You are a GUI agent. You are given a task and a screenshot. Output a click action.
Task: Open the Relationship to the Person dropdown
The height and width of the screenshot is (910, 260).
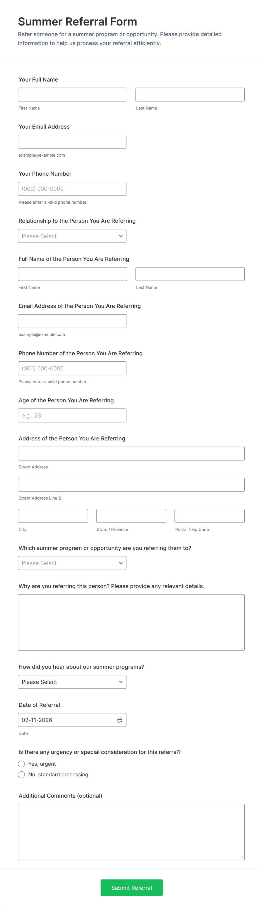point(72,236)
